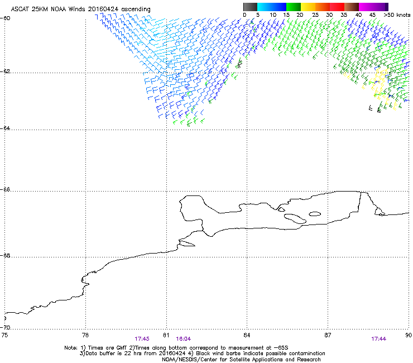Viewport: 413px width, 363px height.
Task: Click the 17:44 swath time label
Action: (x=378, y=339)
